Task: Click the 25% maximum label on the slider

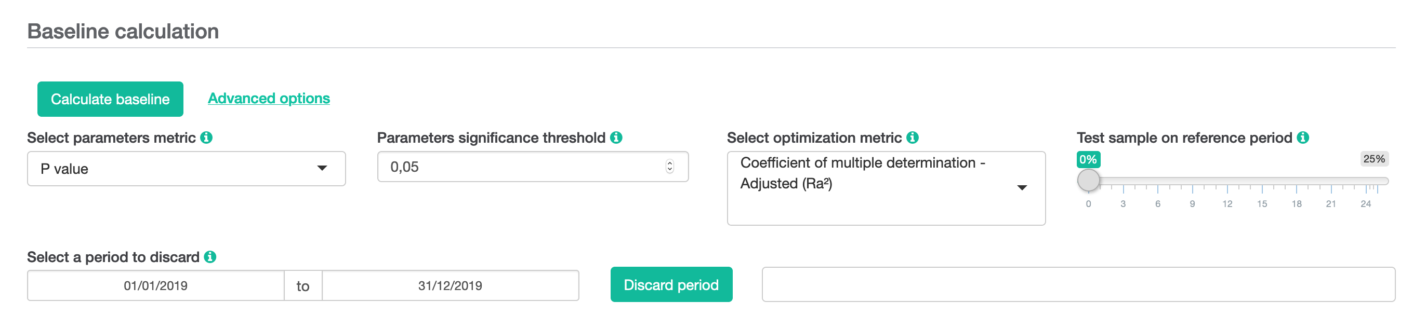Action: pyautogui.click(x=1375, y=159)
